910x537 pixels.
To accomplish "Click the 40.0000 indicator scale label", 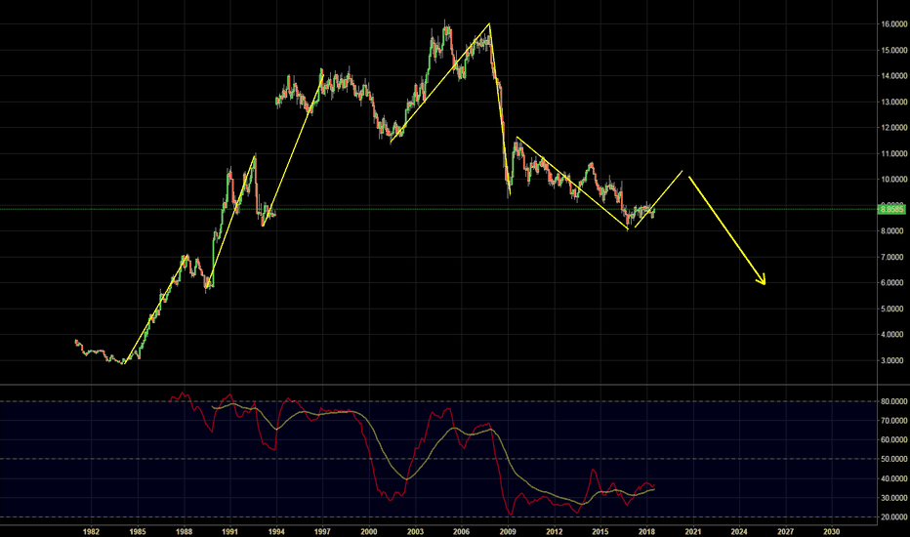I will [893, 479].
